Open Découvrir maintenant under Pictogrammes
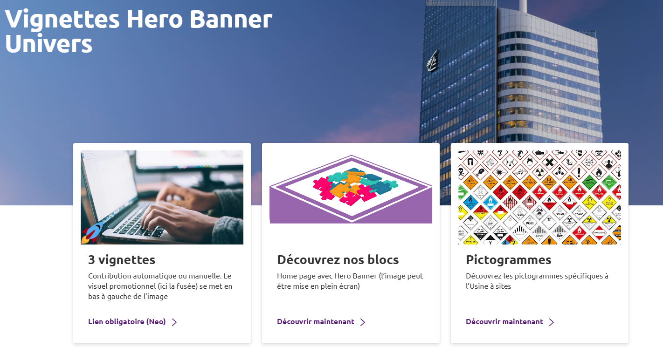663x353 pixels. 504,322
